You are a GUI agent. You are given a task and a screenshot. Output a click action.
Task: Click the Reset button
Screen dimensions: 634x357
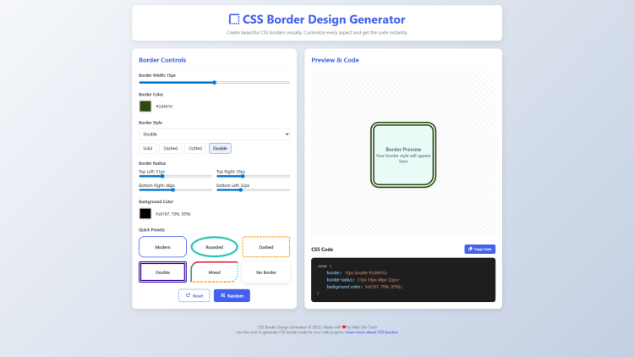coord(194,295)
